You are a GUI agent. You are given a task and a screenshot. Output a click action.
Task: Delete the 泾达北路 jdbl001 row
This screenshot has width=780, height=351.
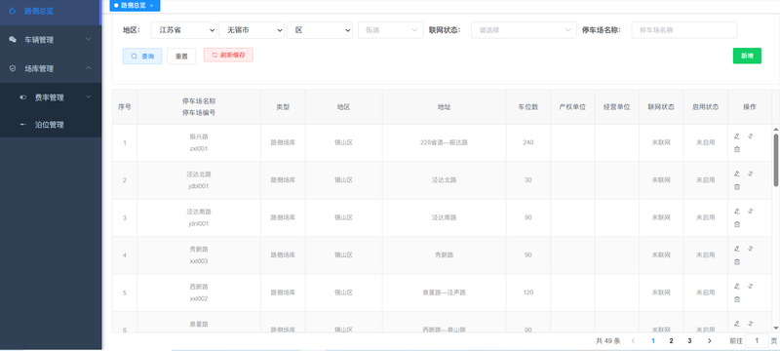point(737,187)
